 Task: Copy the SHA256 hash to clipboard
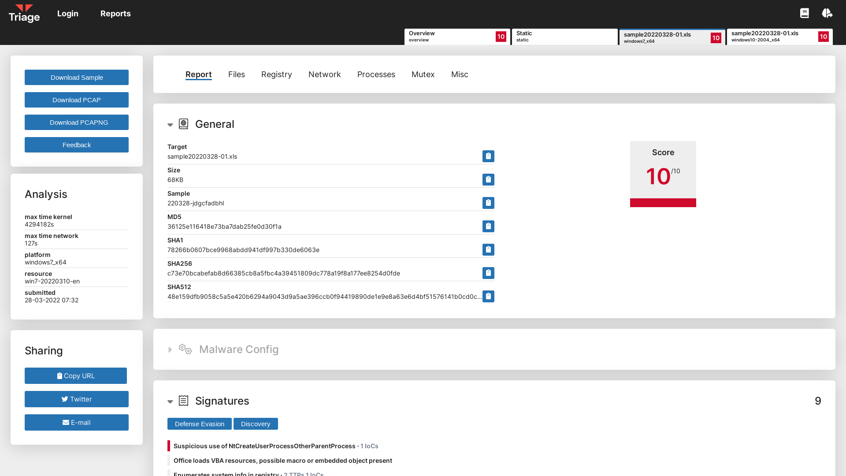(488, 273)
